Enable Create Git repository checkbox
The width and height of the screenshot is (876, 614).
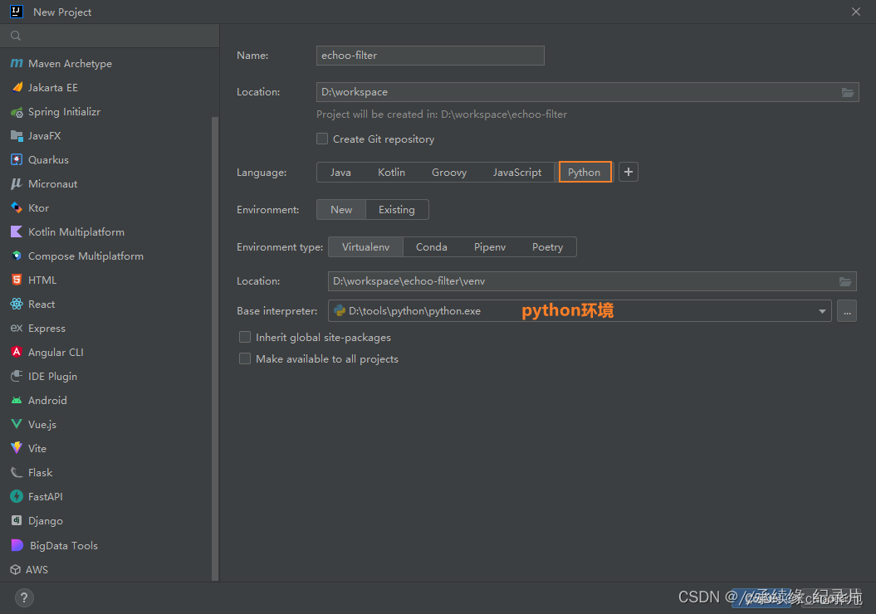click(322, 139)
